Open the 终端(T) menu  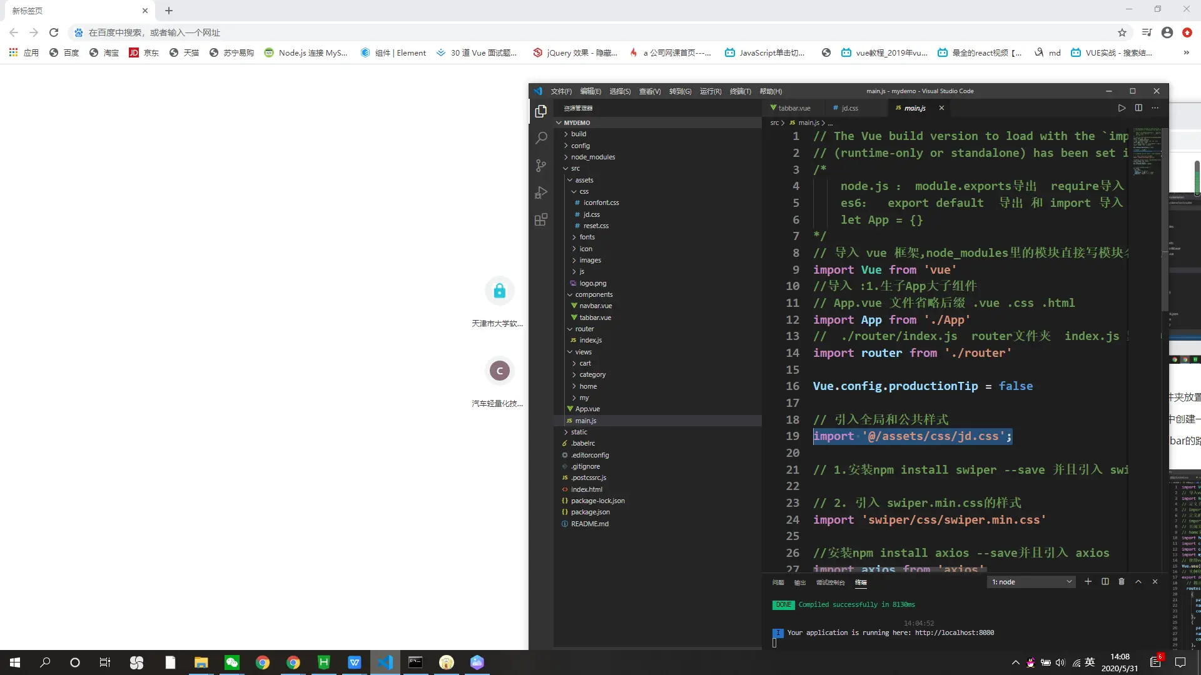pyautogui.click(x=740, y=91)
